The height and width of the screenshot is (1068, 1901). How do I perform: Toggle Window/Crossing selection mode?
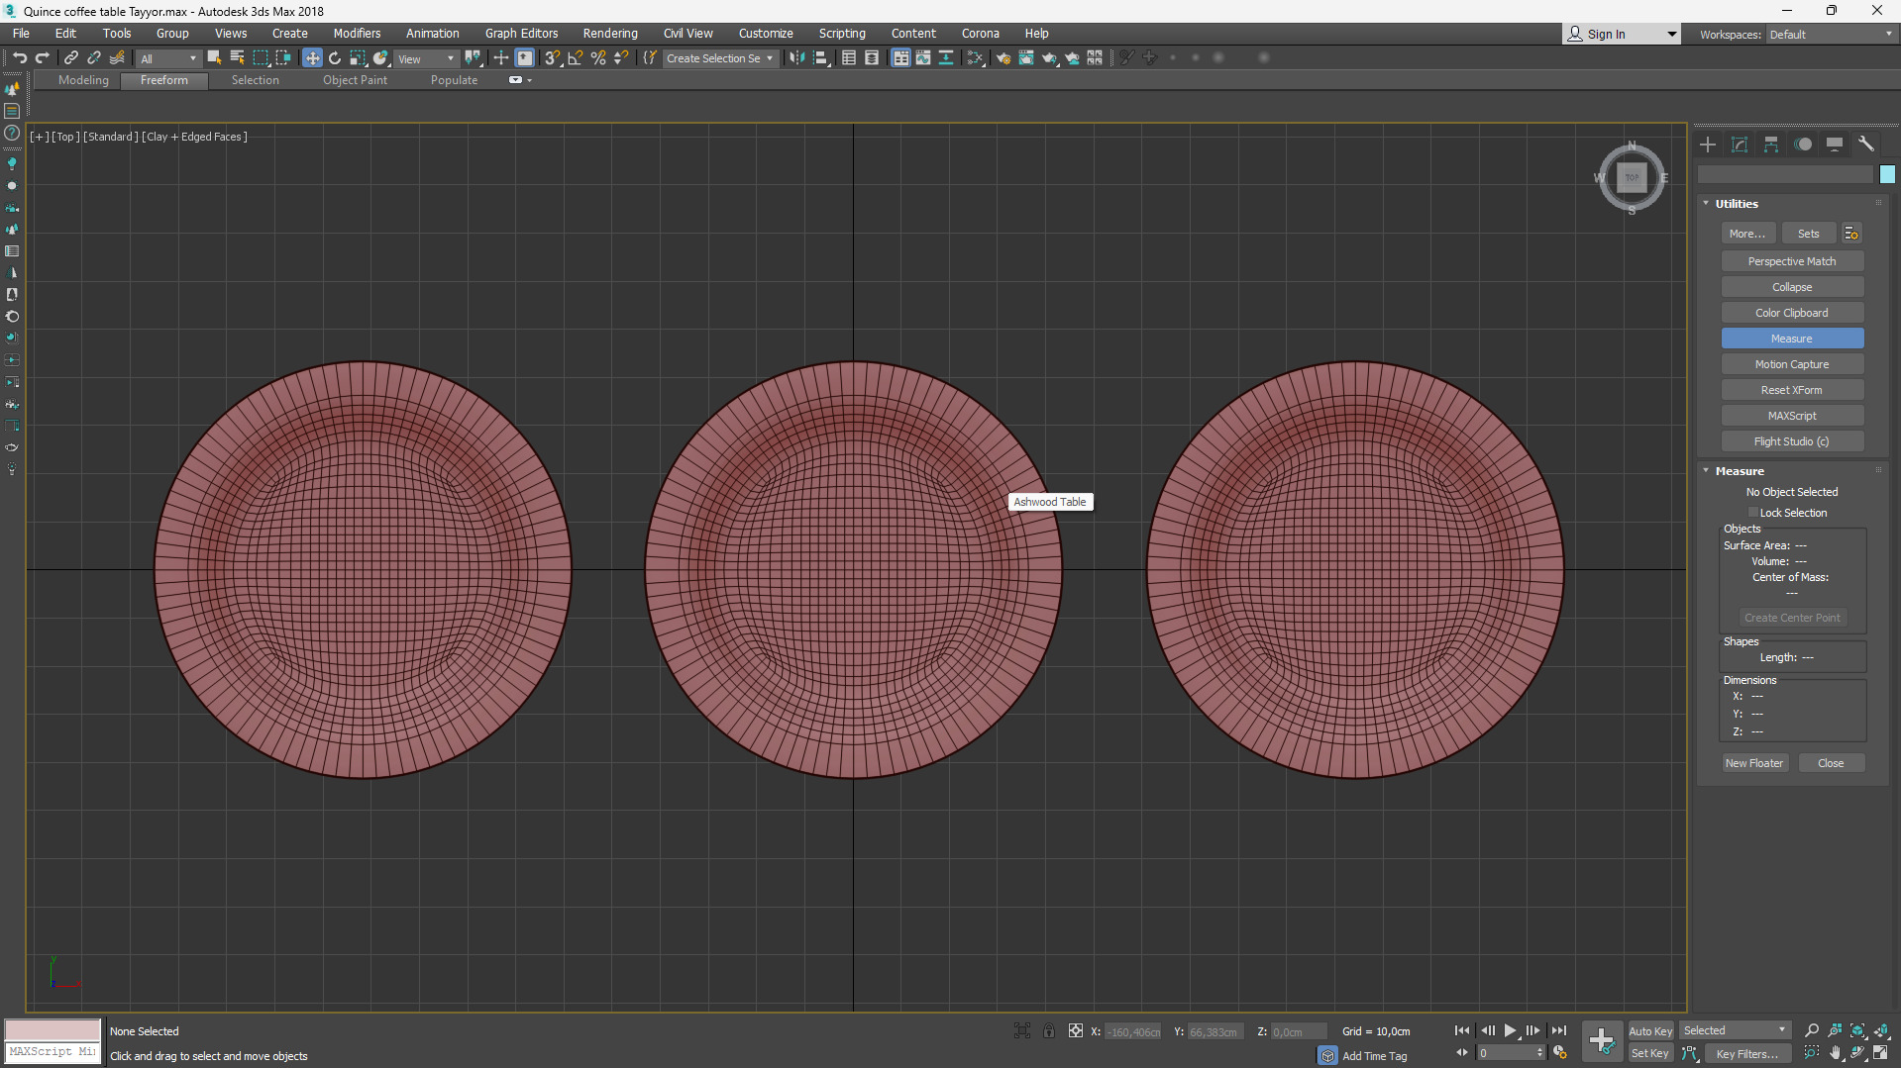coord(283,58)
